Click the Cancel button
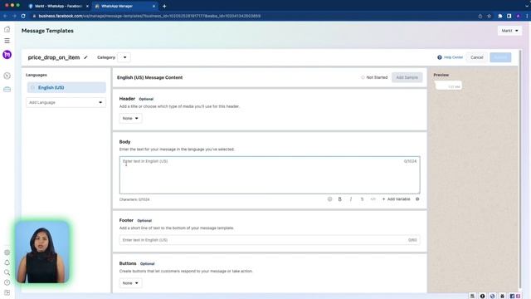 point(477,57)
